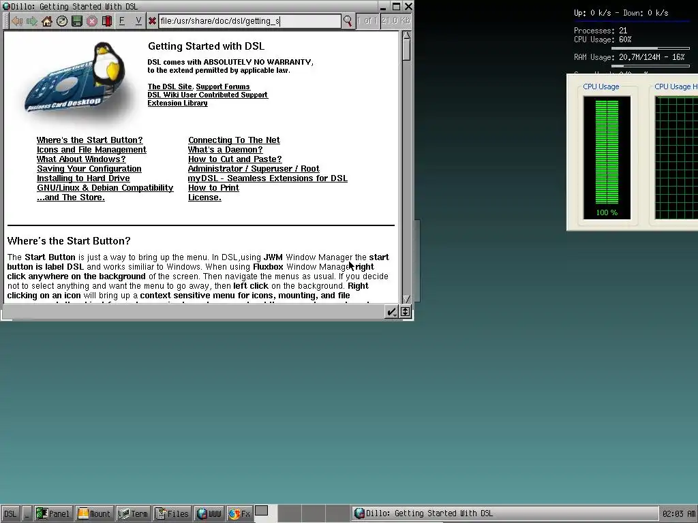Click the checkmark bug meter icon
This screenshot has width=698, height=523.
391,312
